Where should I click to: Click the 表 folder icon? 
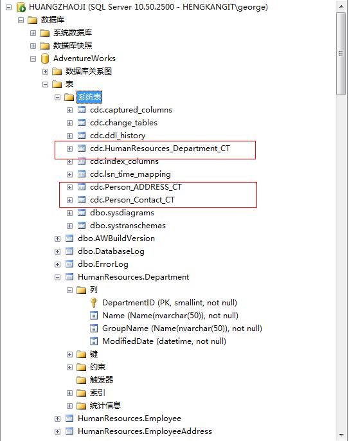point(57,84)
